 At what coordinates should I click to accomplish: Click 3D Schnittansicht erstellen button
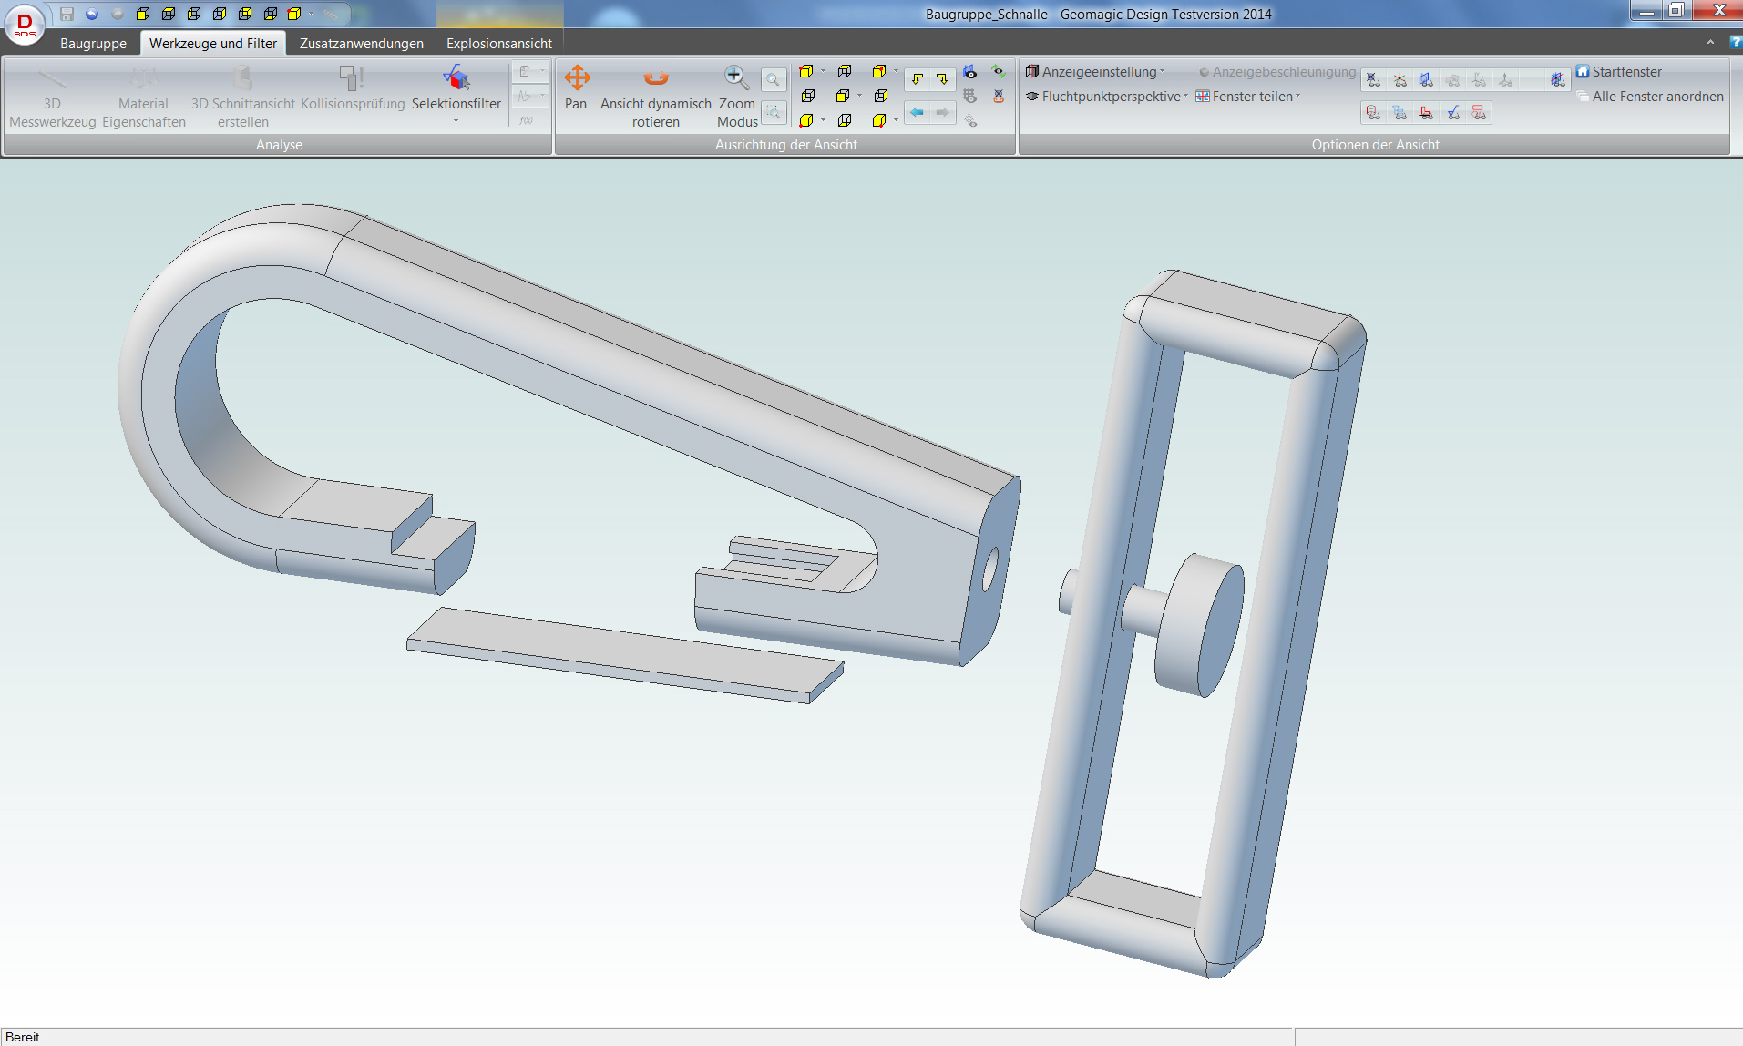(243, 97)
